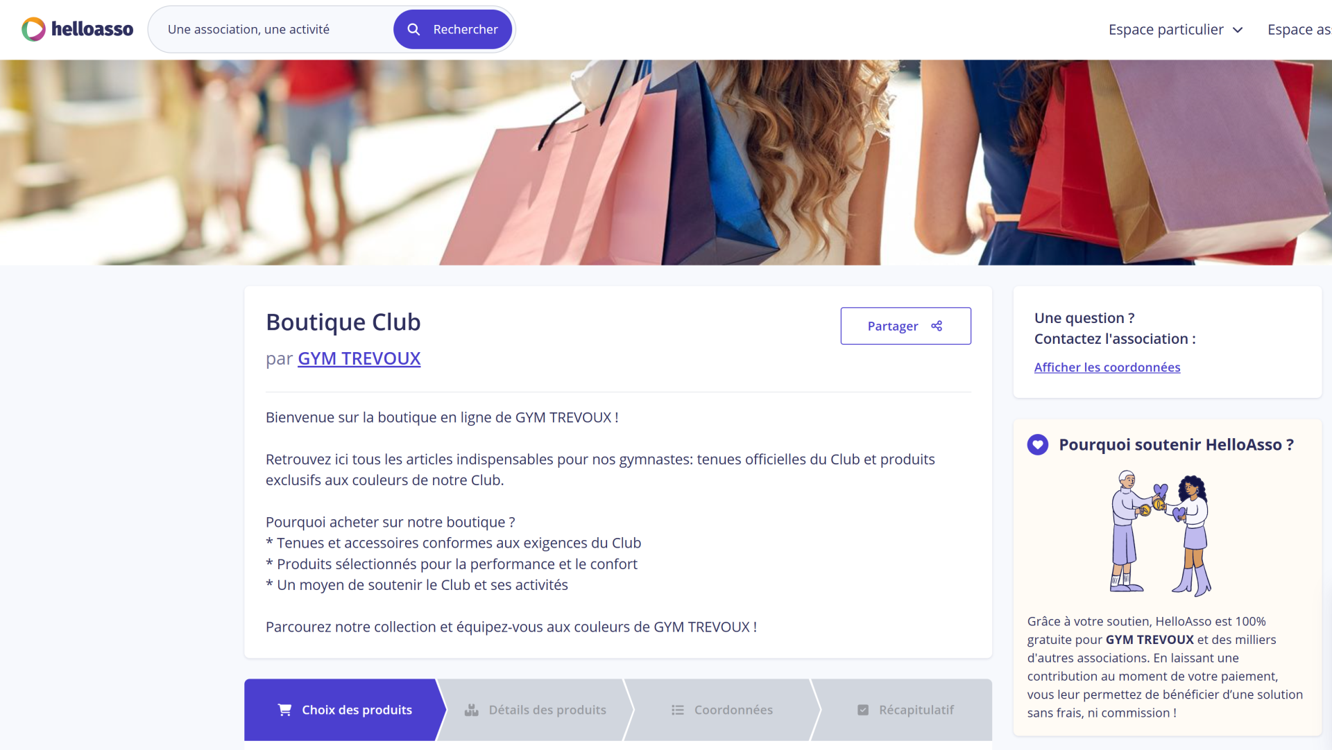The height and width of the screenshot is (750, 1332).
Task: Click the checkmark icon beside Récapitulatif
Action: [x=863, y=710]
